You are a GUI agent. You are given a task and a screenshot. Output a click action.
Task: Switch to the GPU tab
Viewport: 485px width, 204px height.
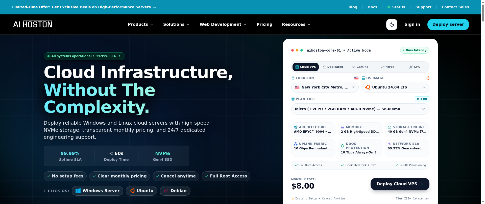(x=415, y=67)
